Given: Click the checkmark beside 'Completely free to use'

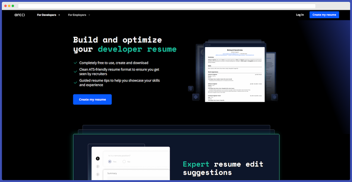Looking at the screenshot, I should (75, 63).
